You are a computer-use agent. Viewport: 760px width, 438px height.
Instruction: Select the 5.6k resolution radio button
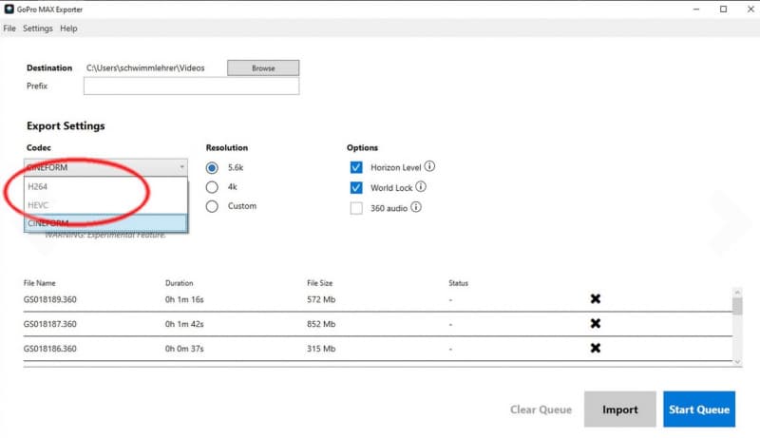(x=212, y=167)
